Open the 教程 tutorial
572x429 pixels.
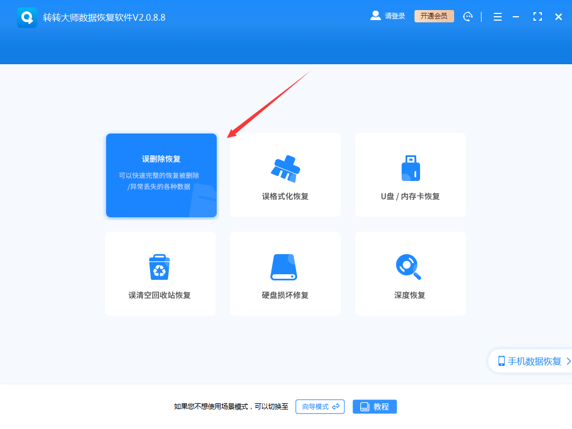(x=374, y=407)
